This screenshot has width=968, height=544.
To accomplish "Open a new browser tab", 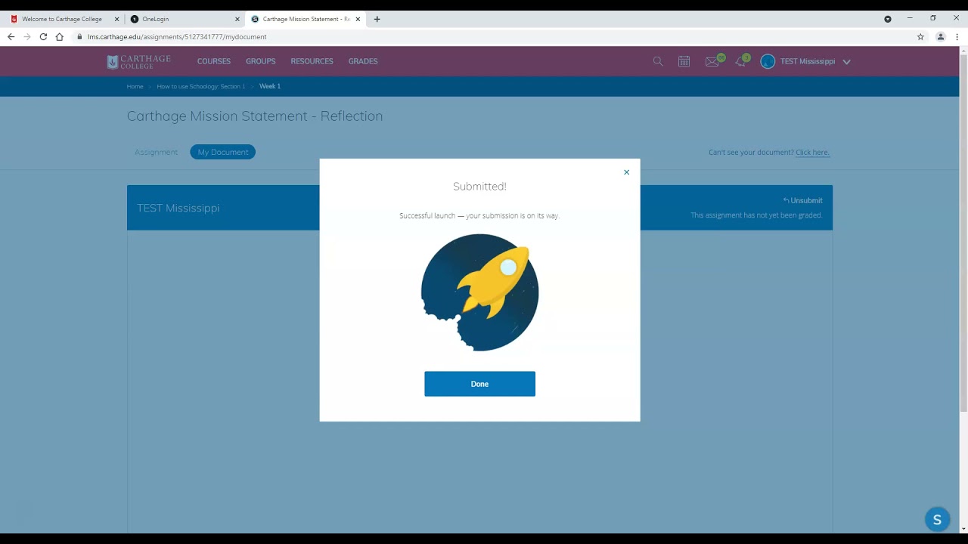I will (377, 19).
